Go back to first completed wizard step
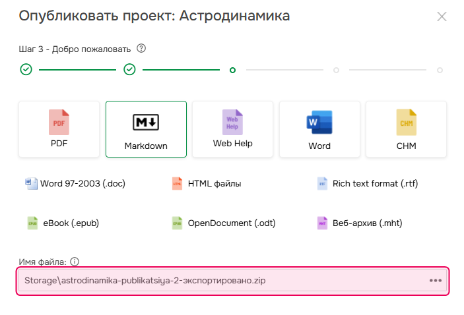 26,70
